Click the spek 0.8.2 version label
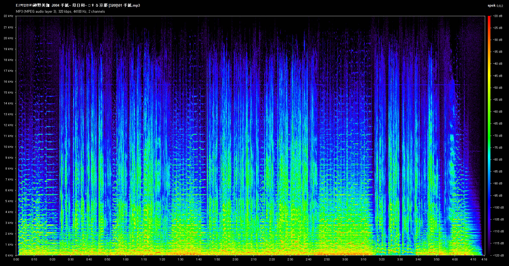 click(495, 6)
